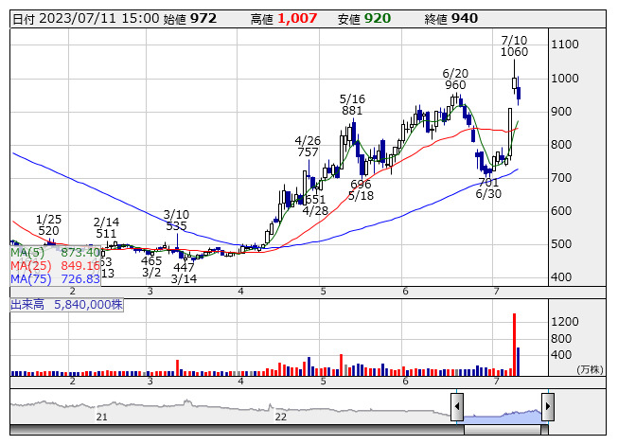The image size is (618, 445).
Task: Click the left range slider handle arrow
Action: pos(456,406)
